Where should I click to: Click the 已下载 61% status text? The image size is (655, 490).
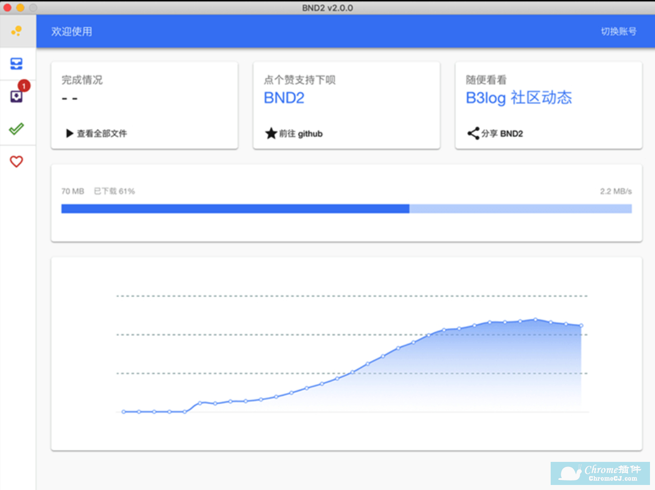(x=114, y=191)
